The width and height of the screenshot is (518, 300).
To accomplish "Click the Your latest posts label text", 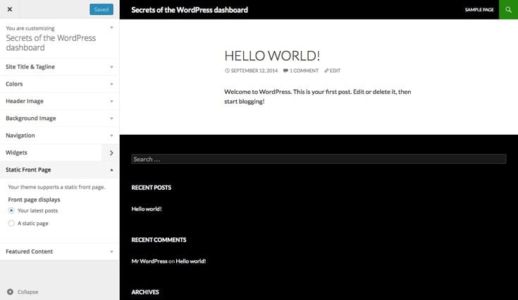I will pyautogui.click(x=37, y=210).
